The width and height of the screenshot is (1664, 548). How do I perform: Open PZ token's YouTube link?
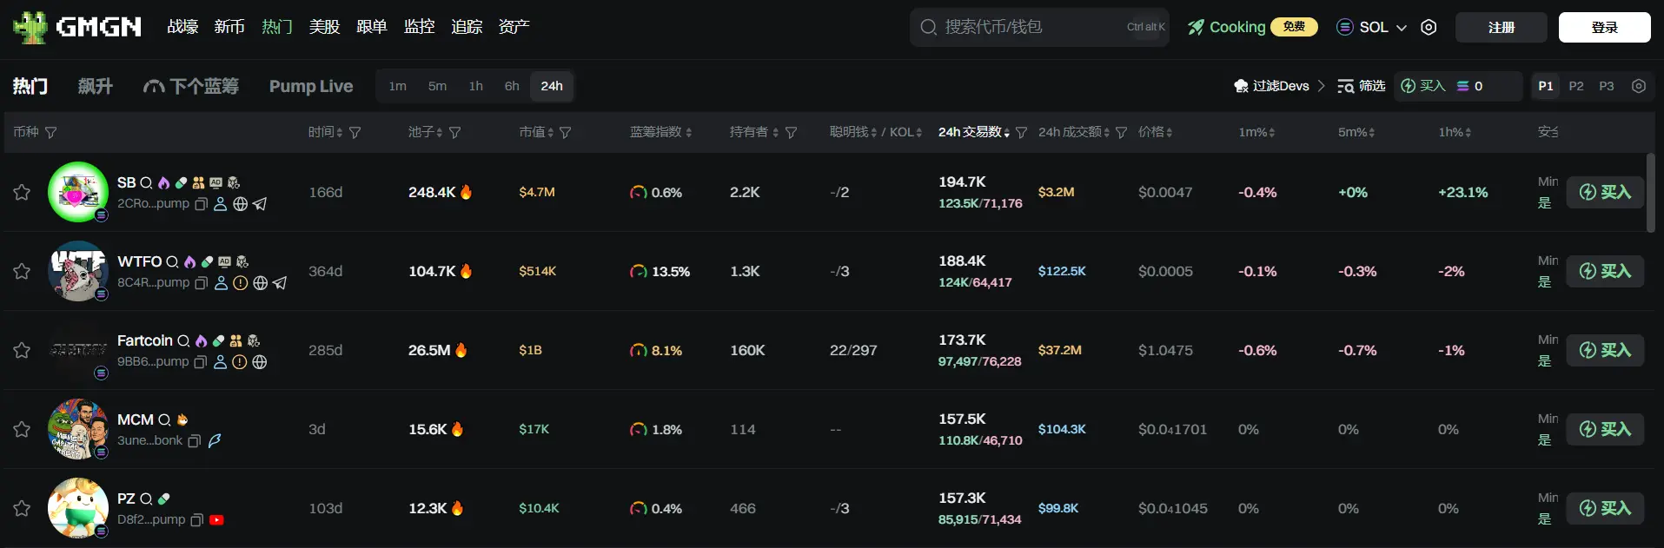click(x=217, y=520)
